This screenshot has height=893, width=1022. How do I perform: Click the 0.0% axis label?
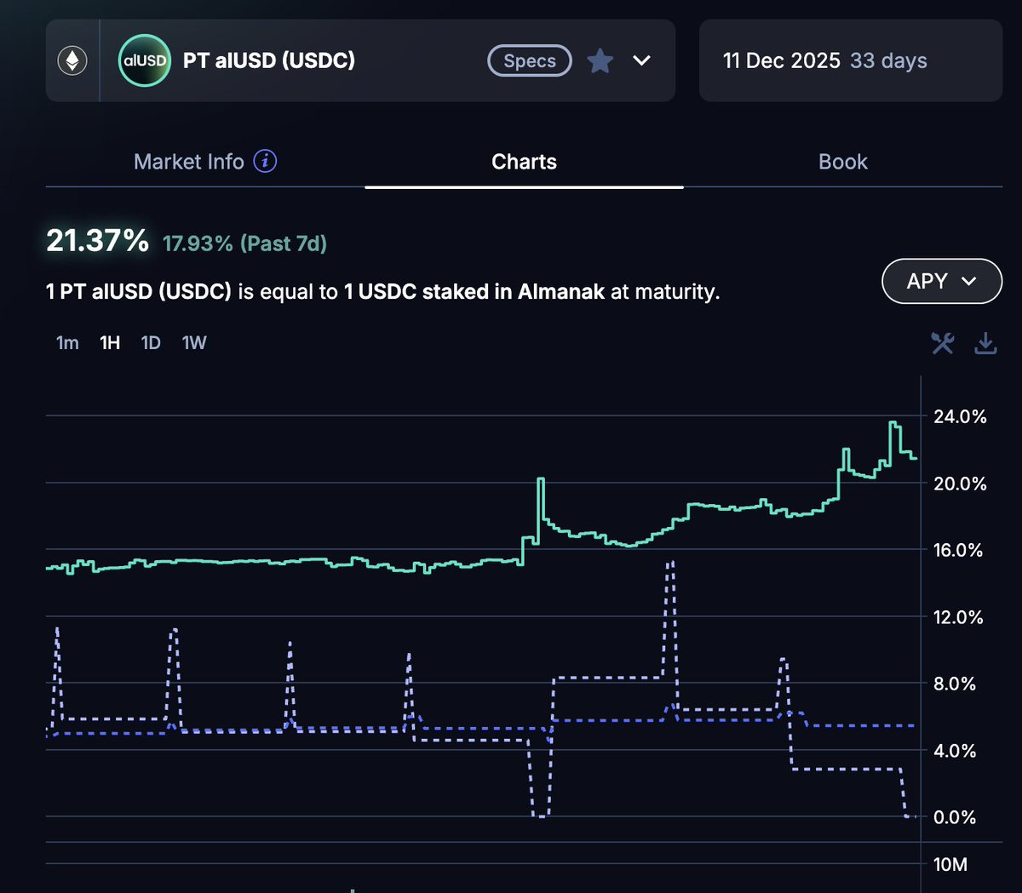click(955, 817)
